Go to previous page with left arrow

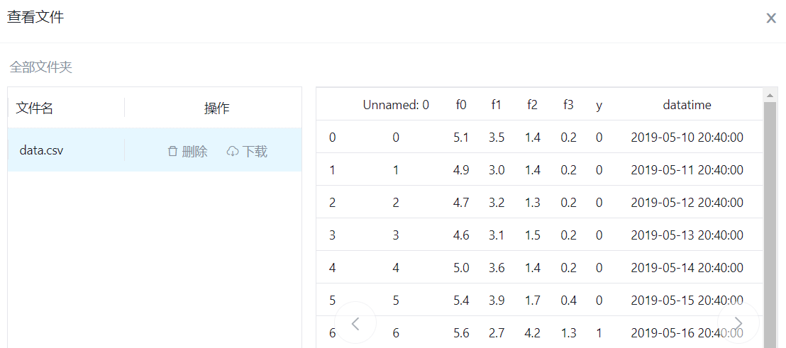(x=355, y=323)
